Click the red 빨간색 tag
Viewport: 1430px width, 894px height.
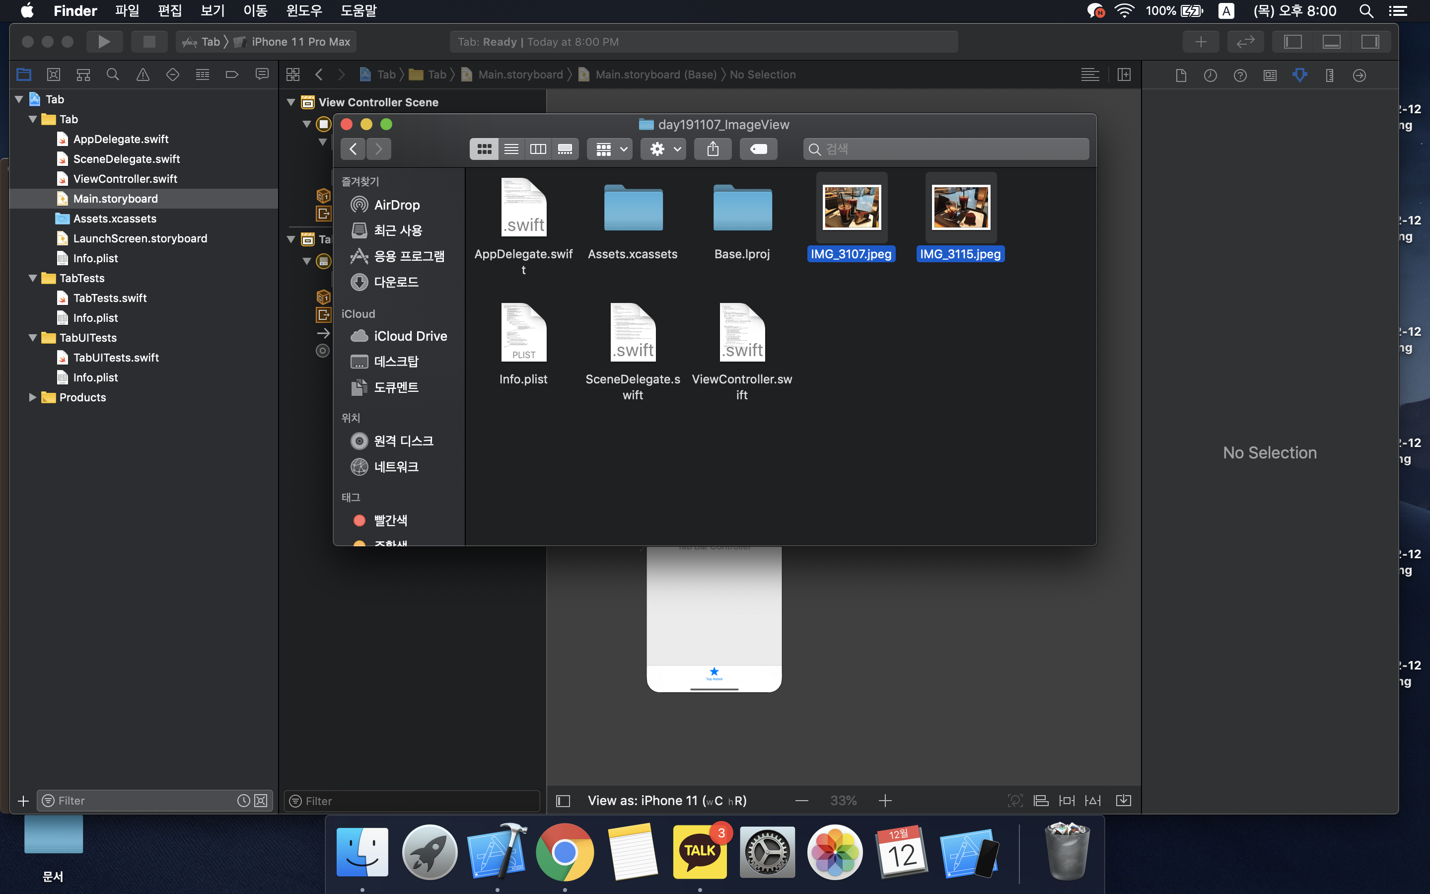pos(390,521)
